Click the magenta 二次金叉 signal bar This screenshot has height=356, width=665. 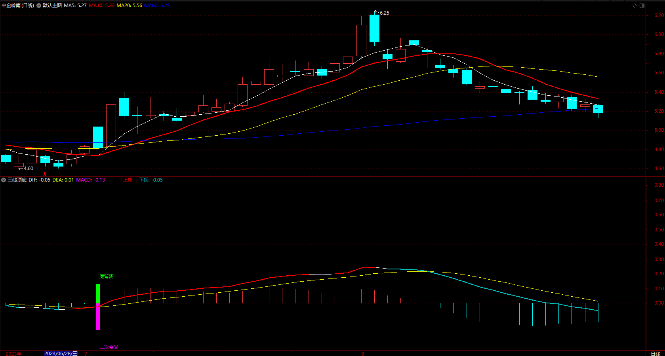point(98,317)
